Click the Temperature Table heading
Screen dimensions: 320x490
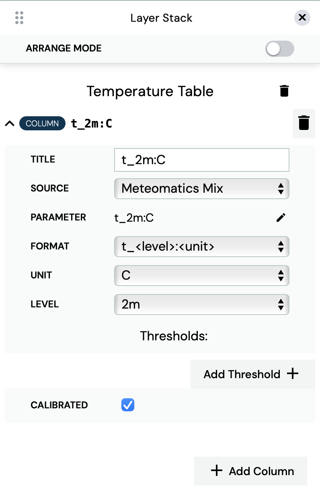tap(150, 91)
